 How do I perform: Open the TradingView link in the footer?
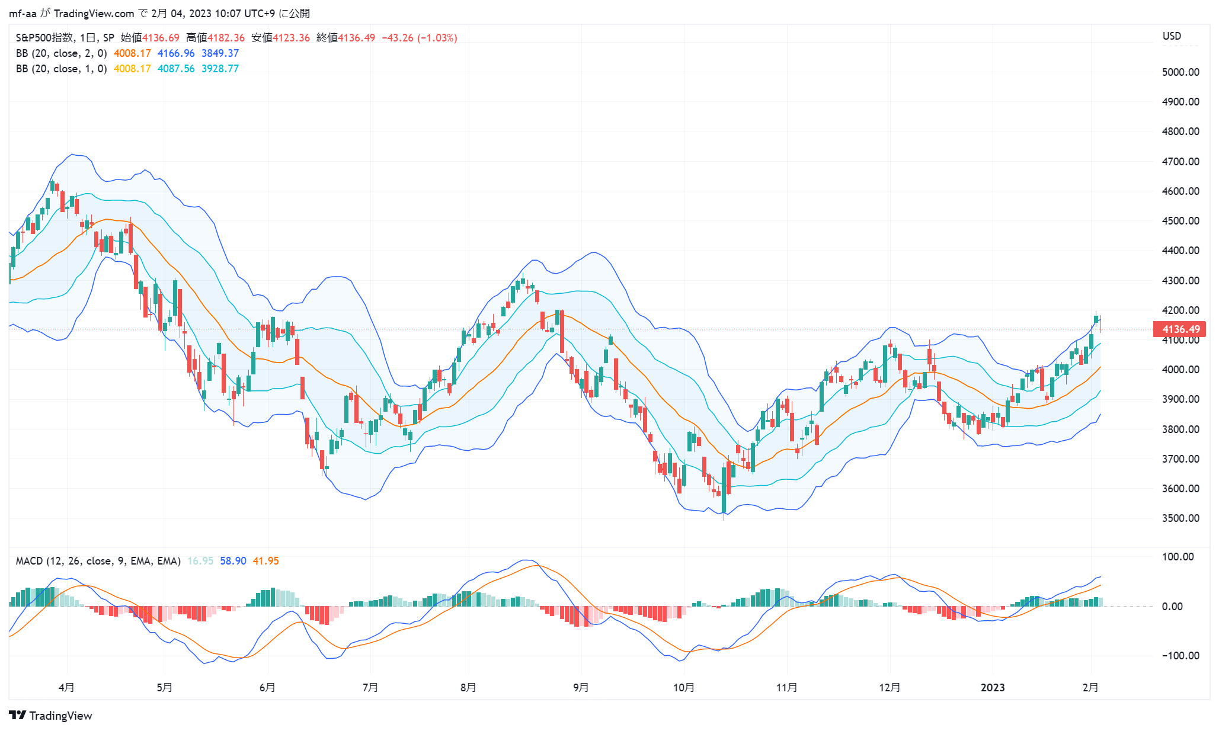click(x=60, y=716)
